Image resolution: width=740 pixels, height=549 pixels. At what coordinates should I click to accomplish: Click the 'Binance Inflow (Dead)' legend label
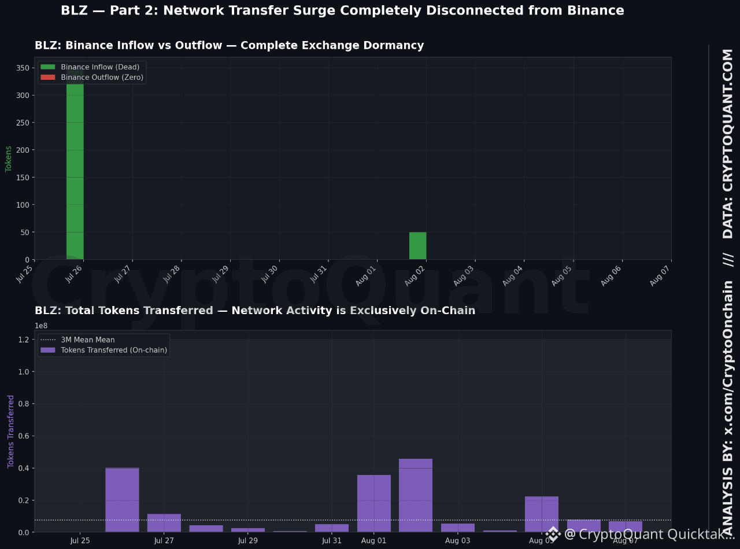[100, 67]
